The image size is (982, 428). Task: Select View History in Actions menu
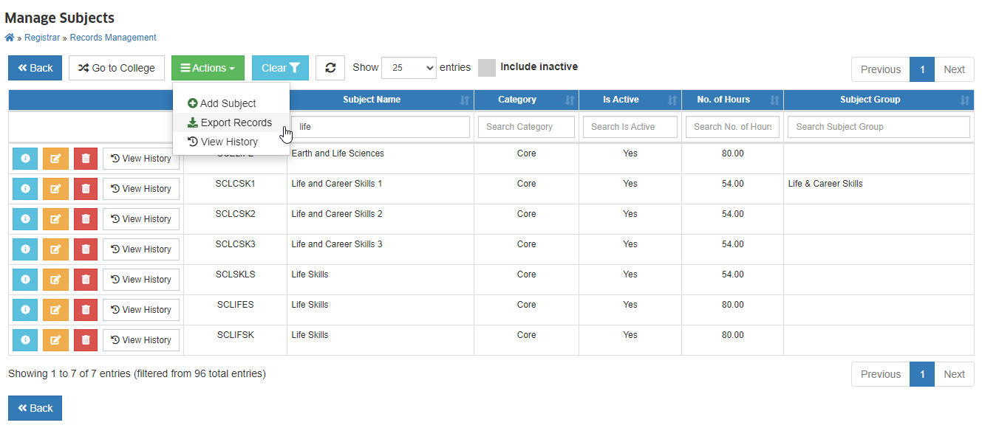(222, 142)
